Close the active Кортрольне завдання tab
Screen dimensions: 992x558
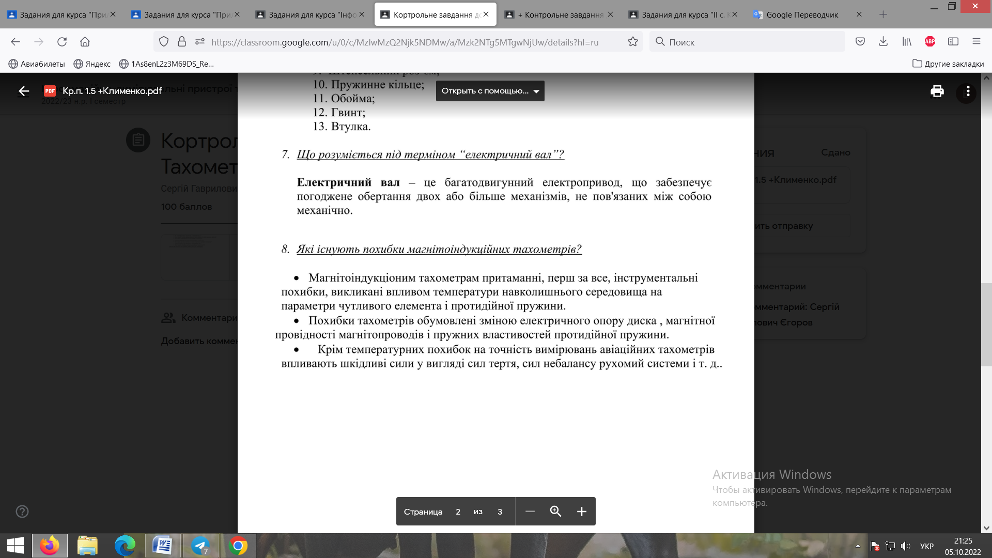(x=486, y=14)
